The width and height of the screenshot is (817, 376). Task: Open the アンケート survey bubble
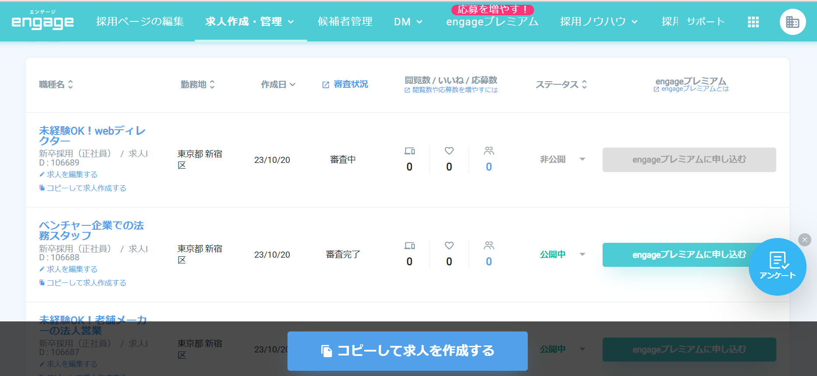[x=777, y=267]
